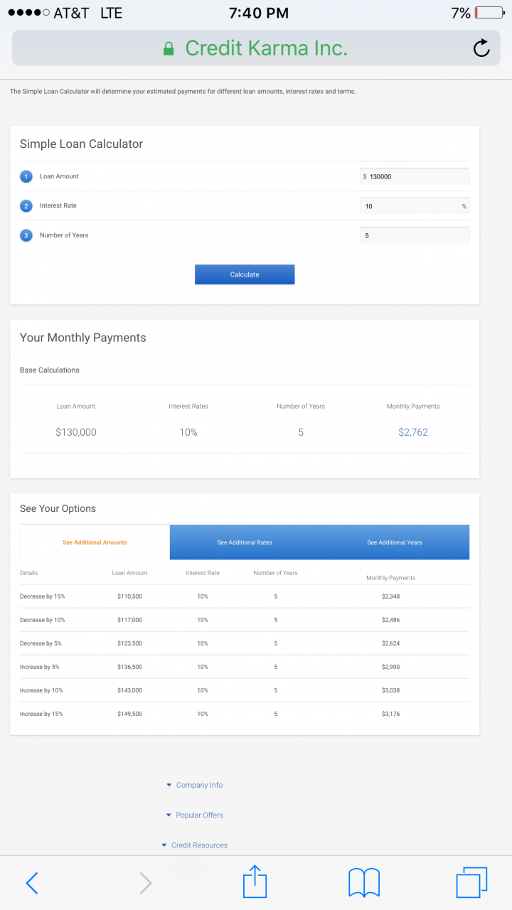Open the Safari share sheet icon
The width and height of the screenshot is (512, 910).
click(255, 883)
